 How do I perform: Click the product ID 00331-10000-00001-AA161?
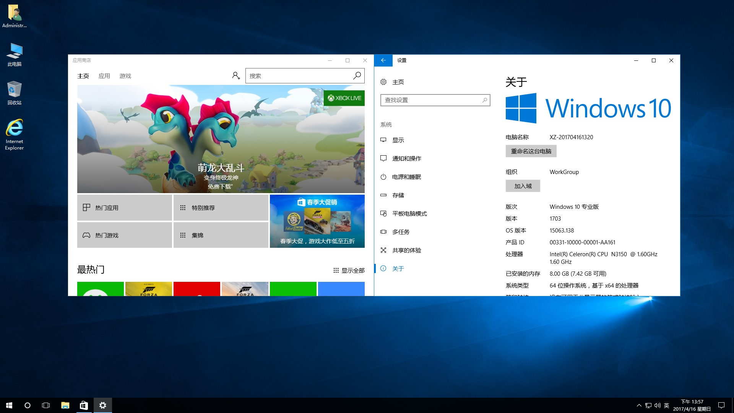(583, 242)
